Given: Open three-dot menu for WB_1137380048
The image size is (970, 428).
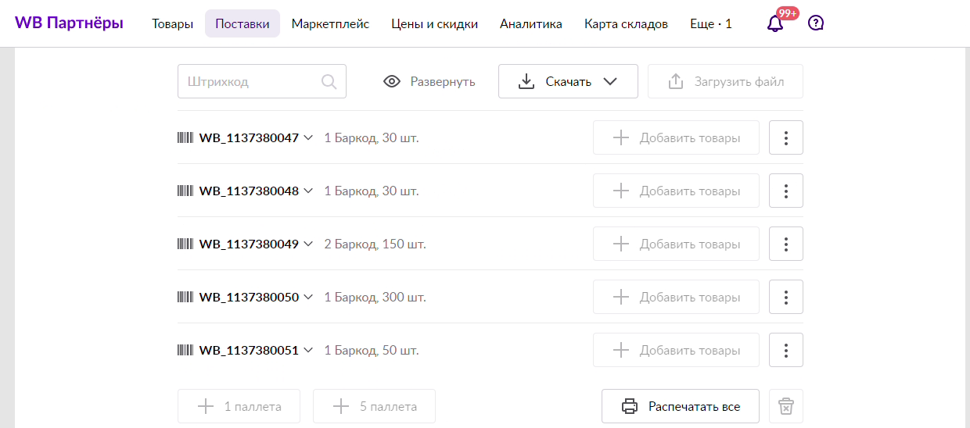Looking at the screenshot, I should [x=786, y=191].
